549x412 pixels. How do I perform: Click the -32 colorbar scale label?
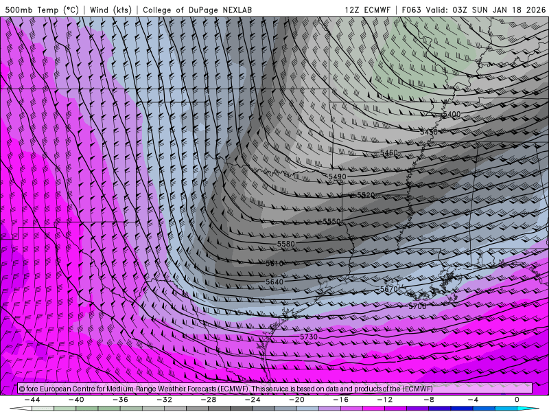pyautogui.click(x=165, y=400)
